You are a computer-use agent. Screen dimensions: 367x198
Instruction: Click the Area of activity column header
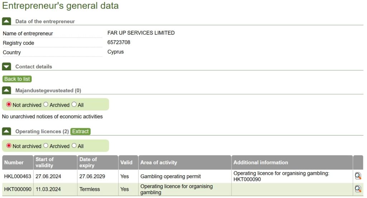tap(159, 162)
